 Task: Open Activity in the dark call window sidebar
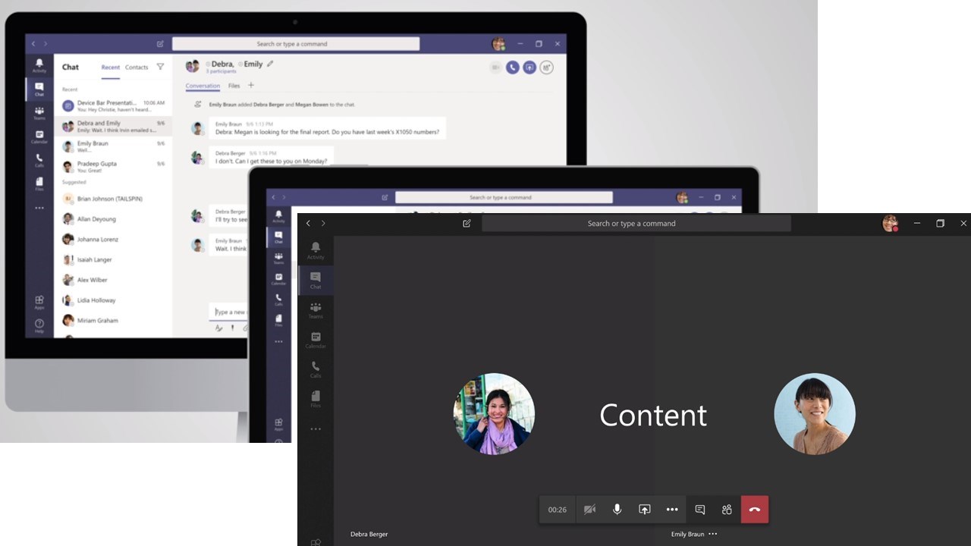click(x=316, y=250)
